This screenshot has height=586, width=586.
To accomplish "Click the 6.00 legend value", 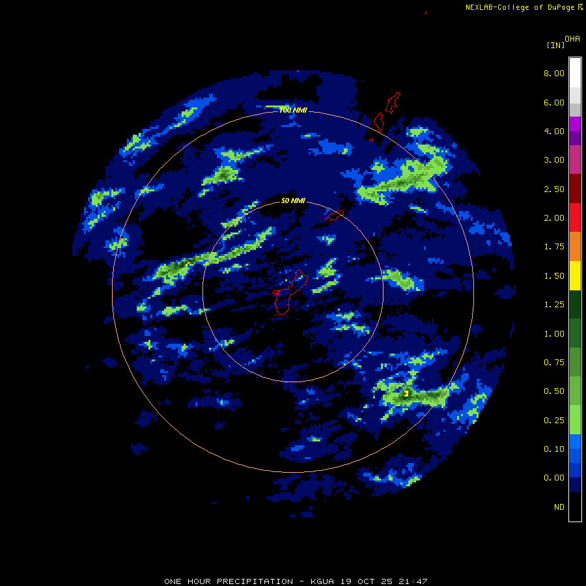I will click(554, 102).
